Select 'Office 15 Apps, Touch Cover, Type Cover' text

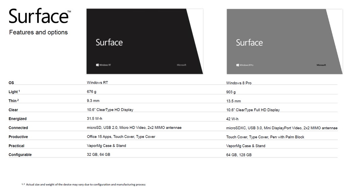click(x=121, y=137)
